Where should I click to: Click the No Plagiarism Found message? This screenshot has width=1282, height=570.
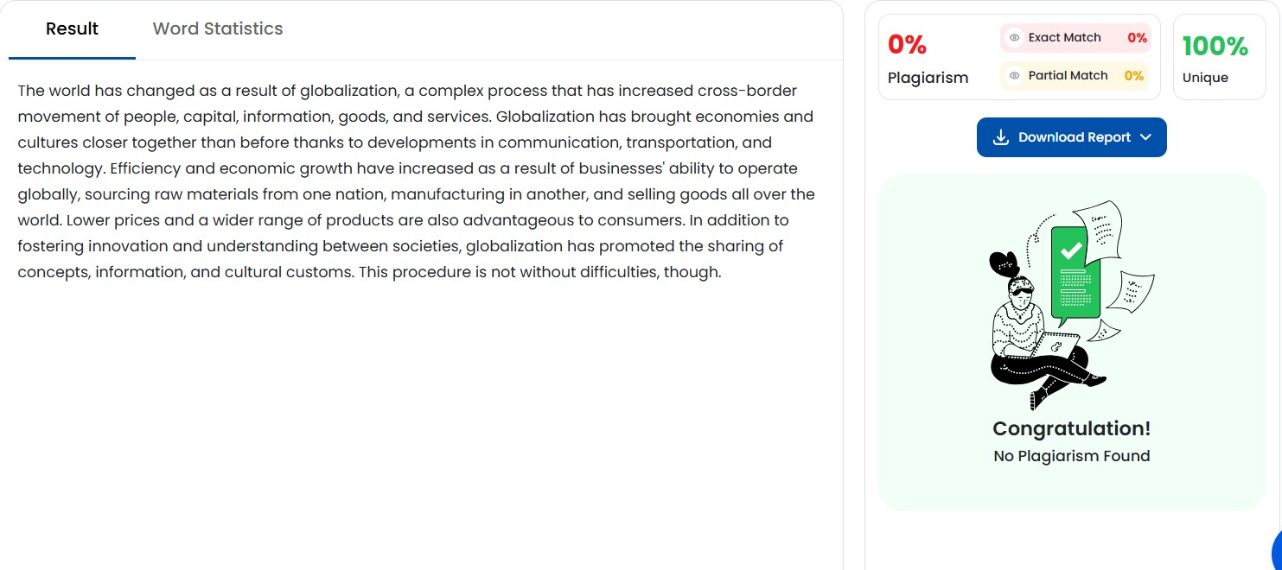(x=1071, y=456)
